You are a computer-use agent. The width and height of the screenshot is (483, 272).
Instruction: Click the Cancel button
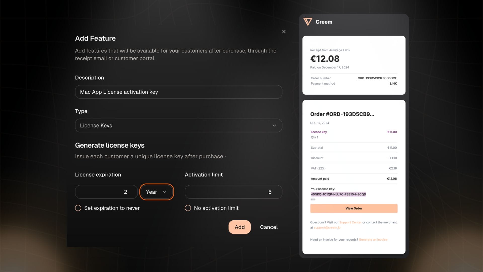[269, 227]
